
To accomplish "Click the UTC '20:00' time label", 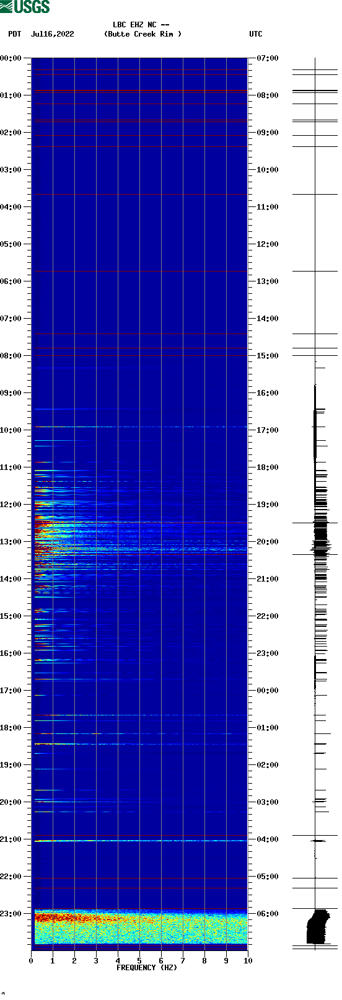I will (268, 542).
